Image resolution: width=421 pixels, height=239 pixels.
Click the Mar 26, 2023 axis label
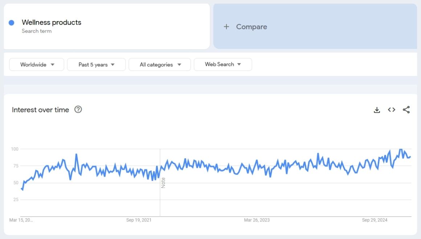(257, 220)
